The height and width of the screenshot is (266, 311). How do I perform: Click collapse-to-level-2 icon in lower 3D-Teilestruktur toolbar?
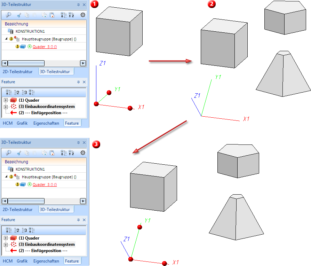click(x=71, y=153)
